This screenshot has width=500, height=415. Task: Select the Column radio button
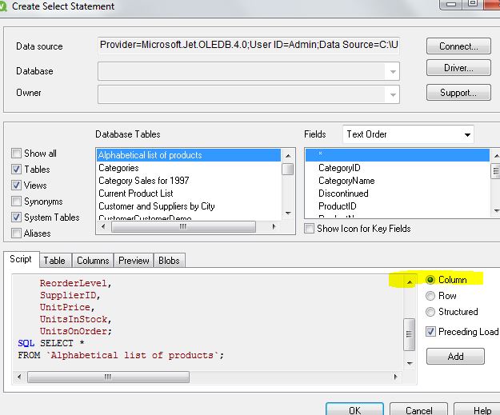click(430, 280)
